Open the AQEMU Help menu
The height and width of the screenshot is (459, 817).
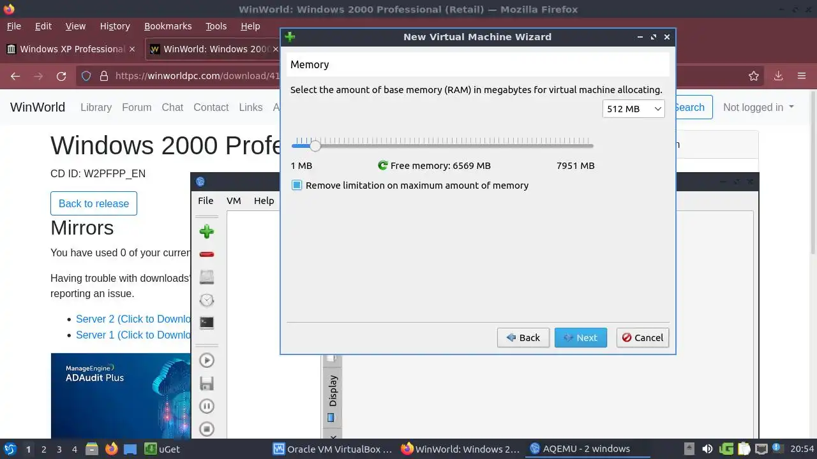coord(264,200)
